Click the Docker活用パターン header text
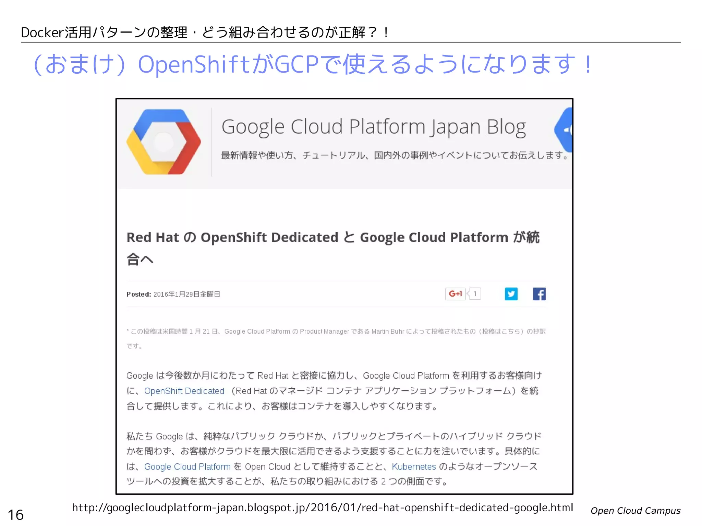 (206, 33)
